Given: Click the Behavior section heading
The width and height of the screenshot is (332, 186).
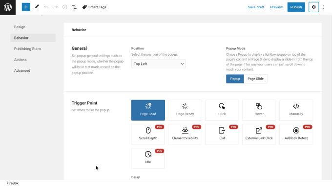Looking at the screenshot, I should [x=79, y=30].
